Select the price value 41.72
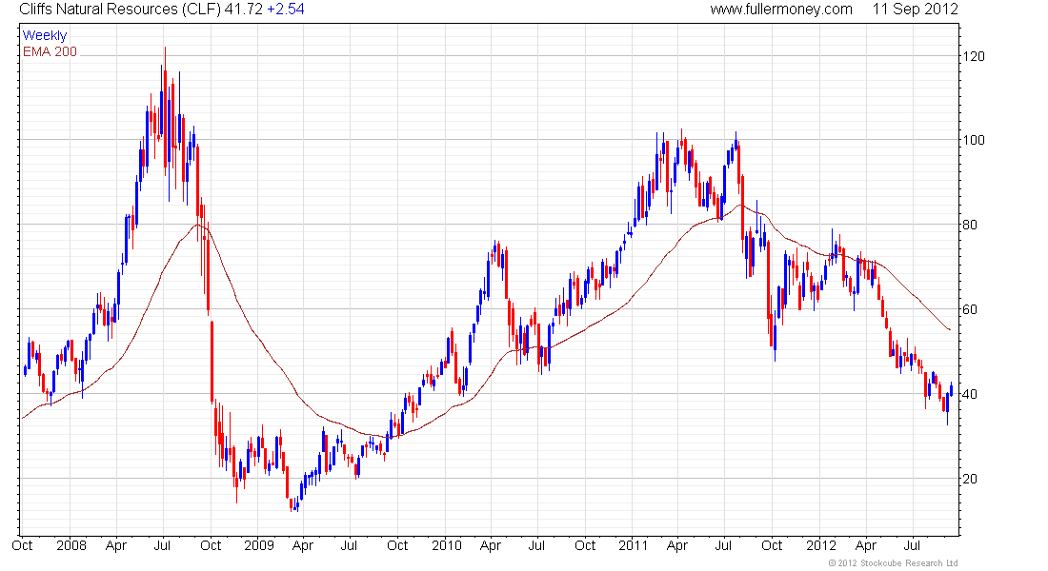The image size is (1048, 571). (243, 10)
